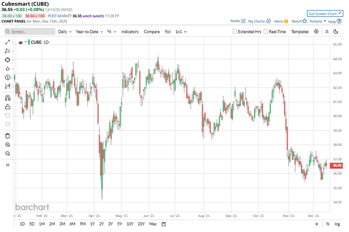Viewport: 349px width, 232px height.
Task: Select the 10Y time range
Action: pyautogui.click(x=130, y=224)
